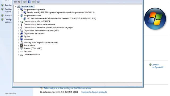Expand Controladoras ATA/ATAPI IDE

click(19, 22)
